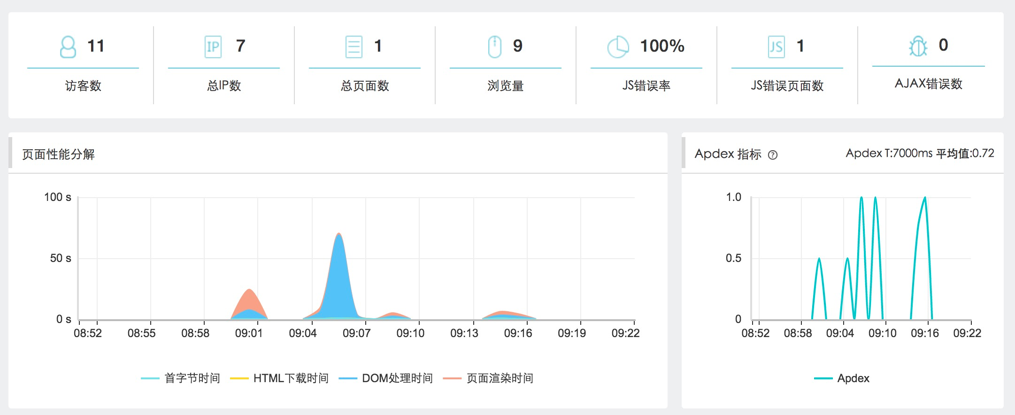Click the orange render peak near 09:01
The image size is (1015, 415).
[x=249, y=299]
